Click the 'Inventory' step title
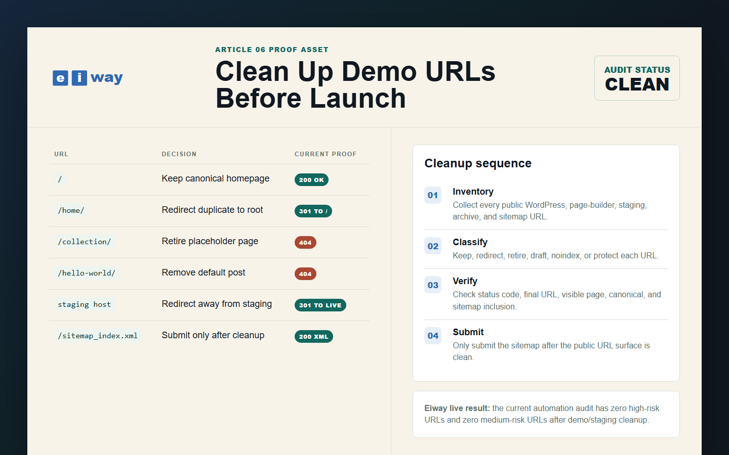 click(473, 192)
